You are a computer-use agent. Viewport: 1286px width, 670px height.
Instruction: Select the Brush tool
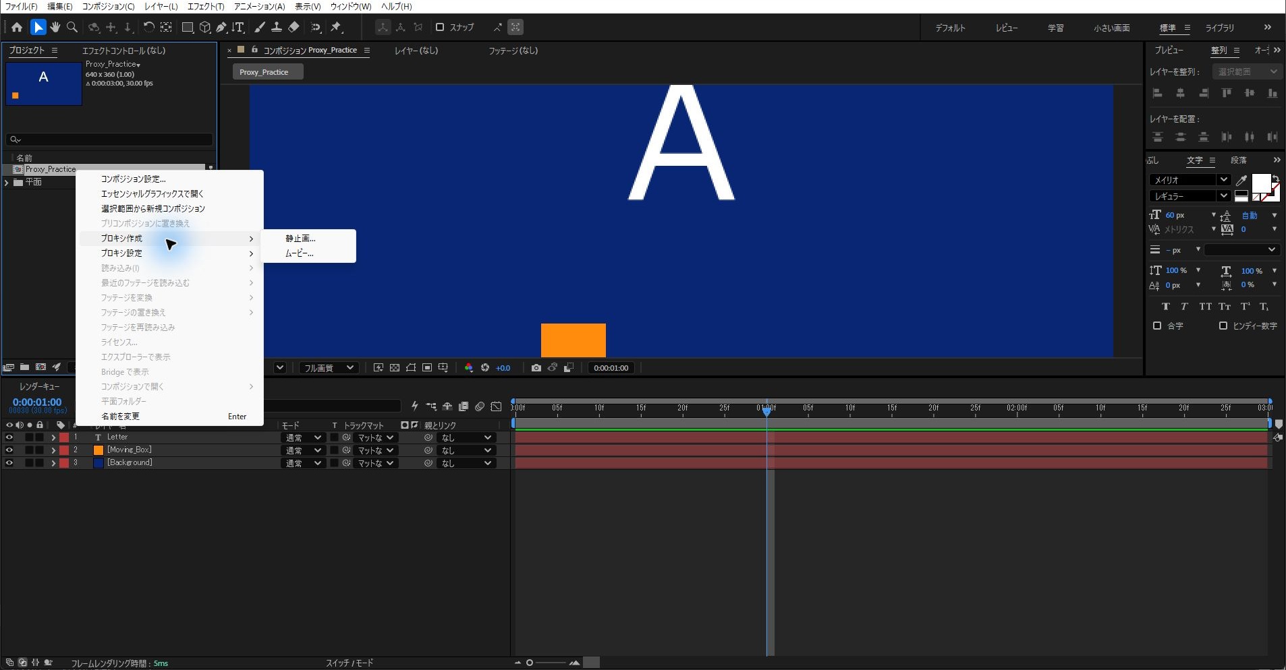coord(260,27)
